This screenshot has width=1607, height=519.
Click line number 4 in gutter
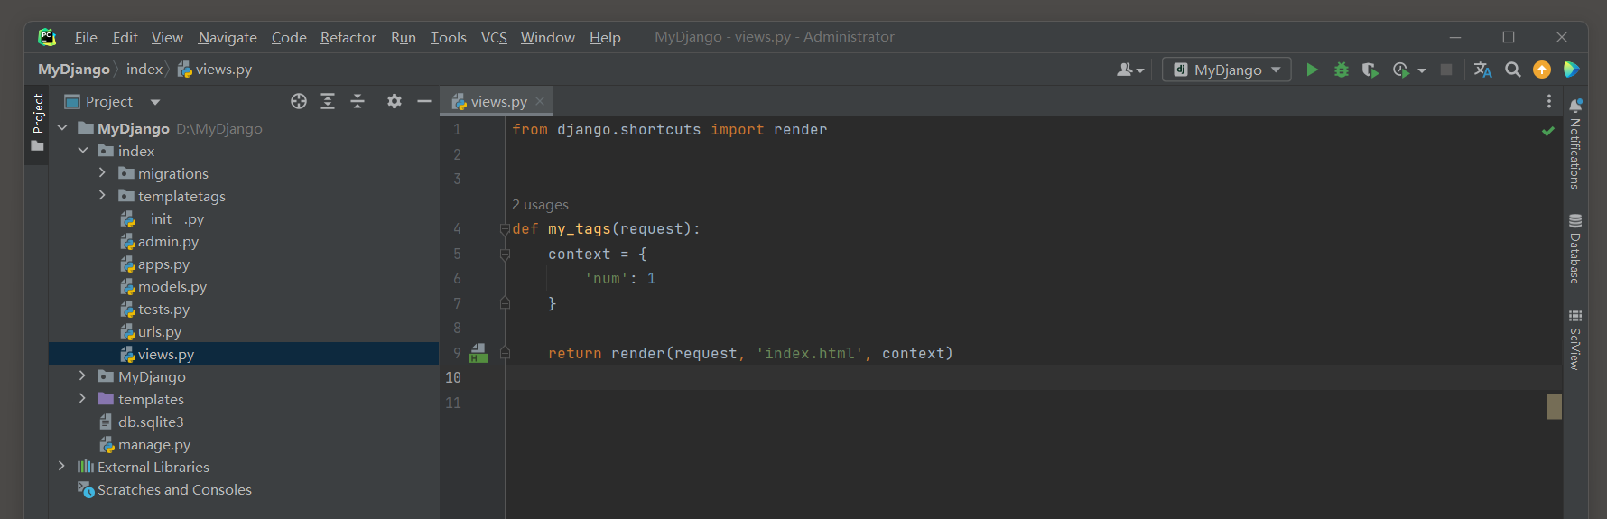457,229
